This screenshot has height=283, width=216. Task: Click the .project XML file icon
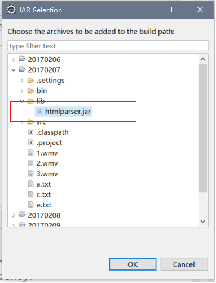coord(31,143)
